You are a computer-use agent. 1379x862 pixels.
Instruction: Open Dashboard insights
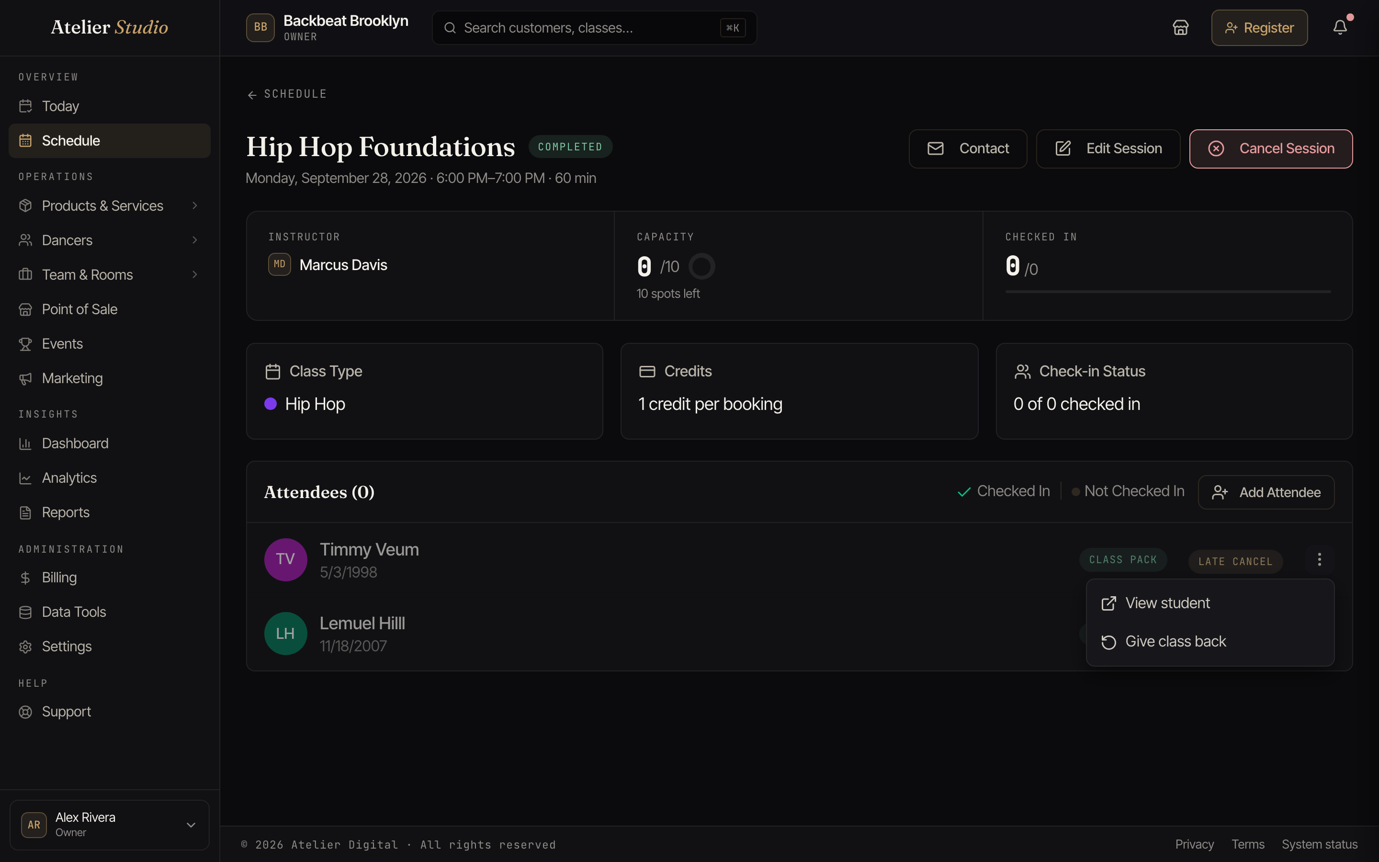pos(109,443)
